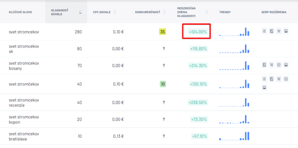Image resolution: width=298 pixels, height=148 pixels.
Task: Sort by Konkurenčnosť column arrow
Action: click(164, 12)
